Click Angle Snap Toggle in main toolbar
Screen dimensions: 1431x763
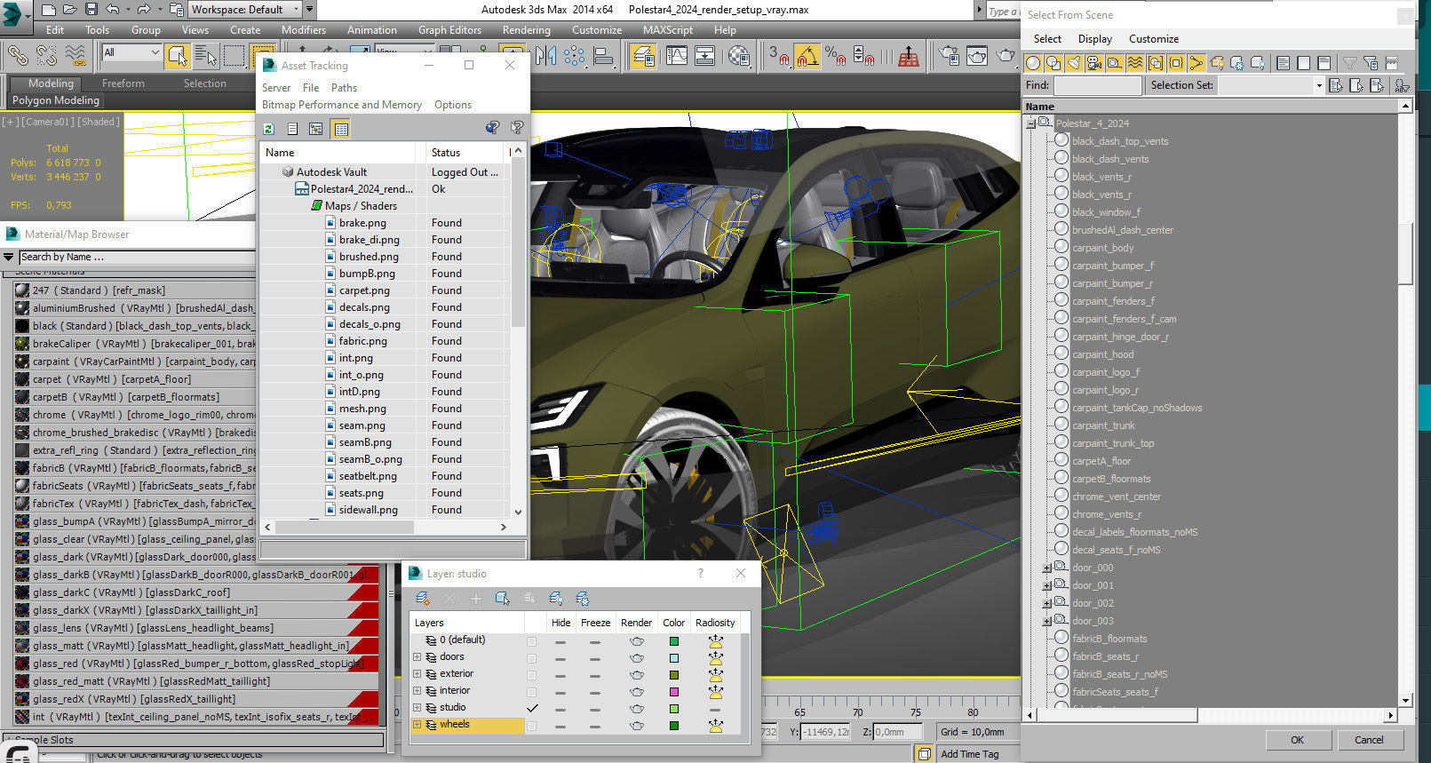click(807, 56)
